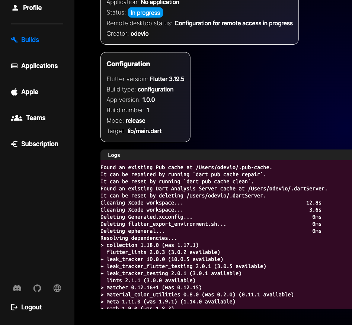Navigate to Teams label in sidebar
This screenshot has width=352, height=325.
point(36,118)
